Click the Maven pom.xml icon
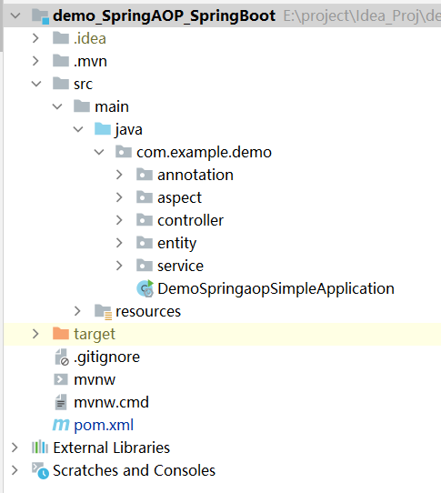 pyautogui.click(x=61, y=425)
